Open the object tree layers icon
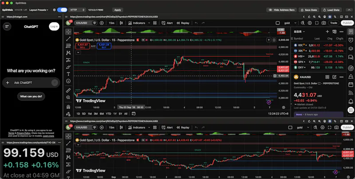 pyautogui.click(x=351, y=48)
